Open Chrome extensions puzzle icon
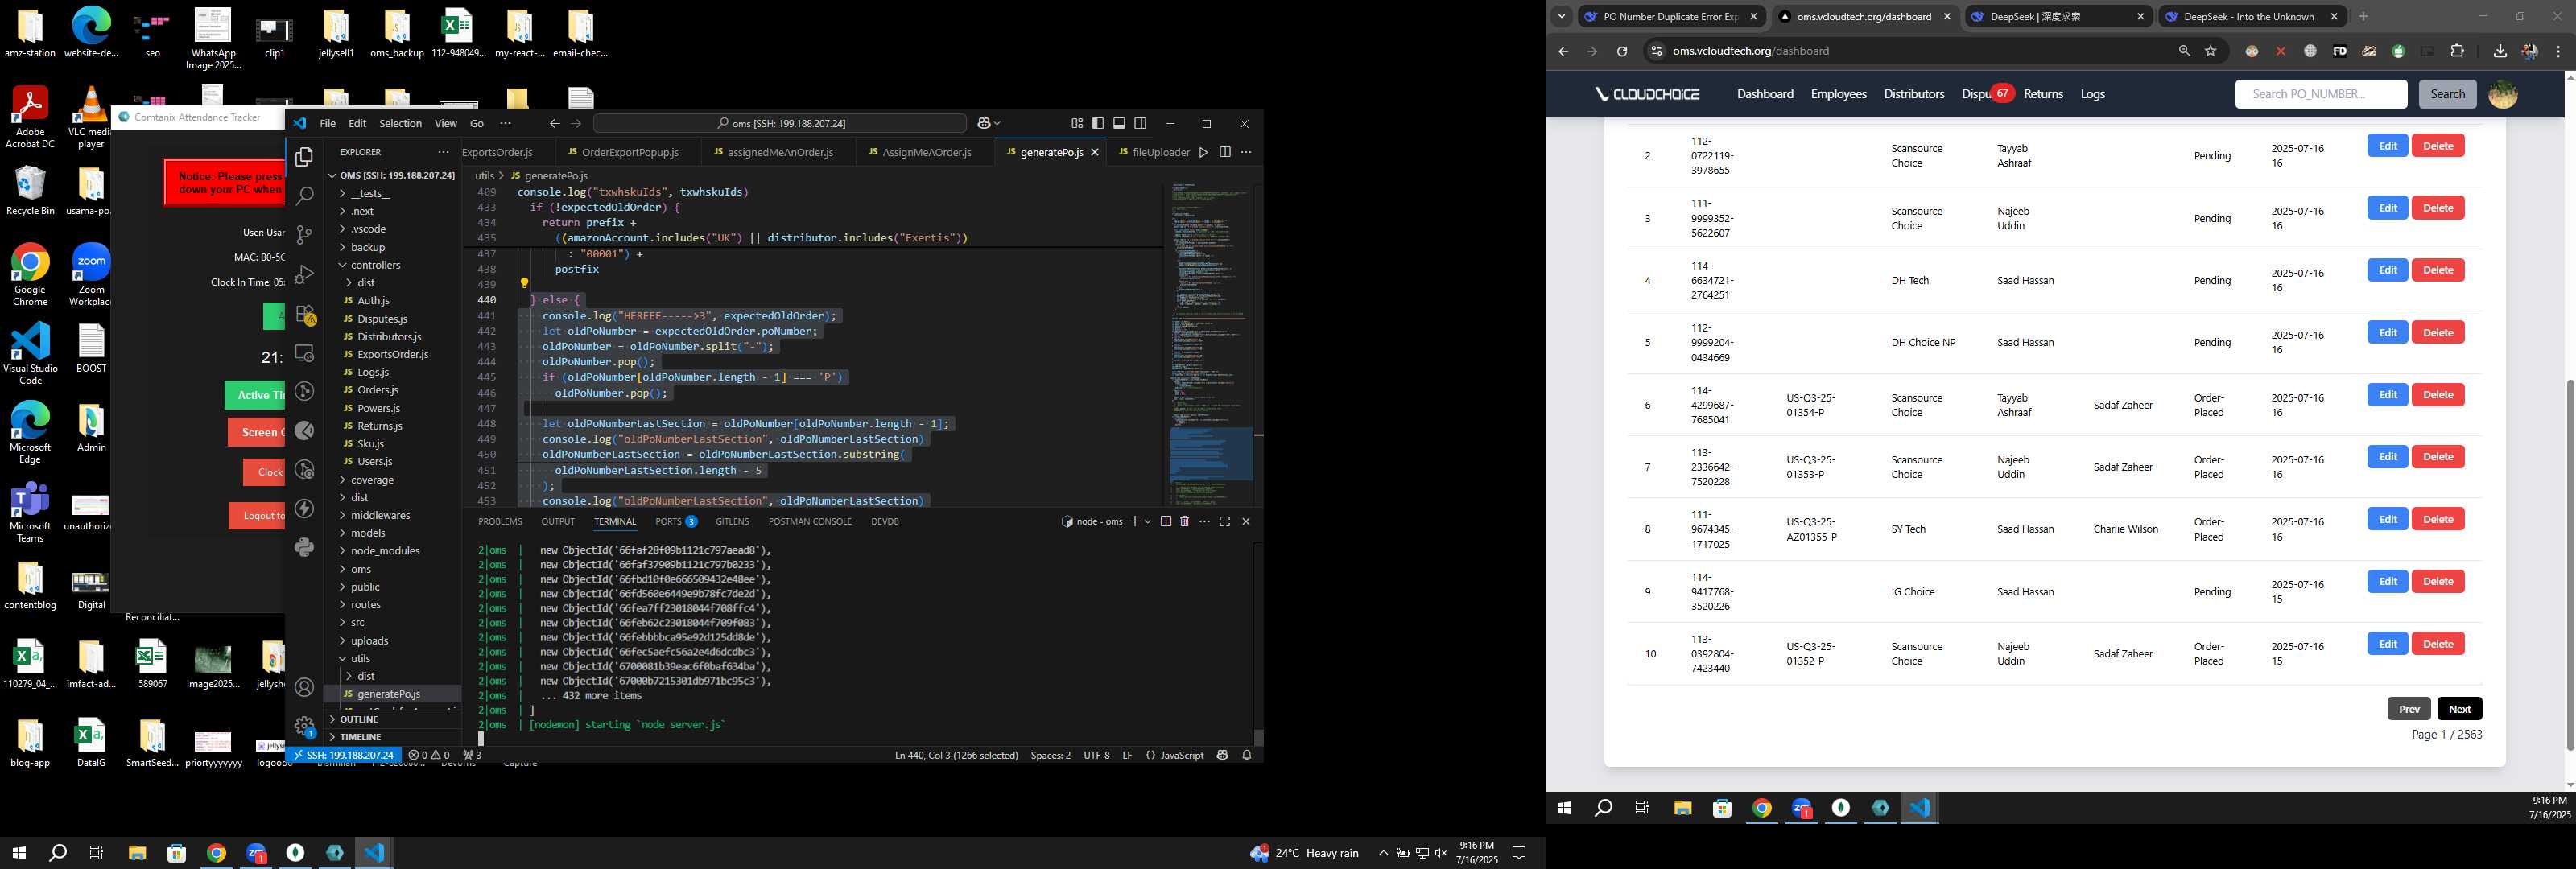Screen dimensions: 2576x869 pyautogui.click(x=2457, y=51)
